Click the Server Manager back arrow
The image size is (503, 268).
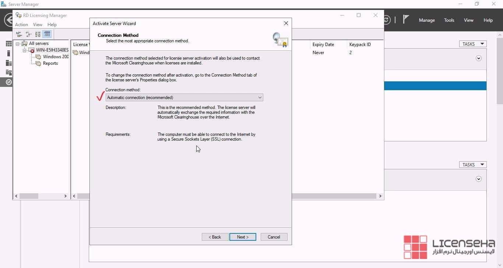click(x=9, y=20)
